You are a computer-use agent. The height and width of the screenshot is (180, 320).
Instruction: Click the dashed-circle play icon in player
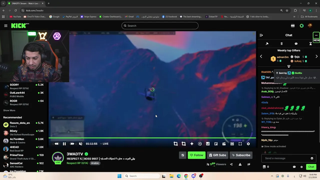pyautogui.click(x=200, y=144)
